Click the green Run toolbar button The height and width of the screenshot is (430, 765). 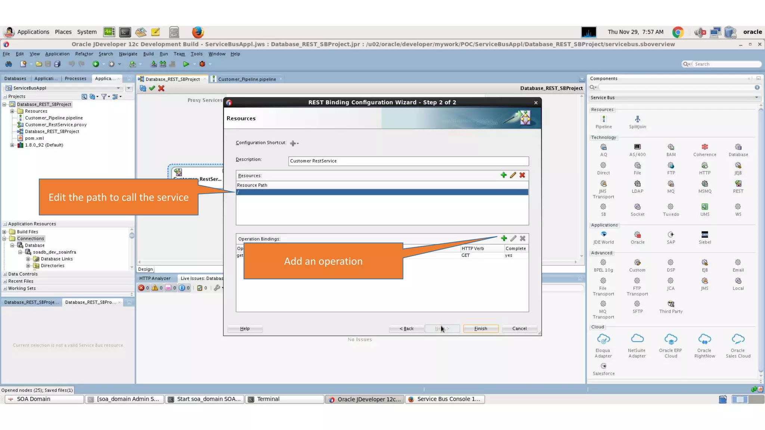186,64
